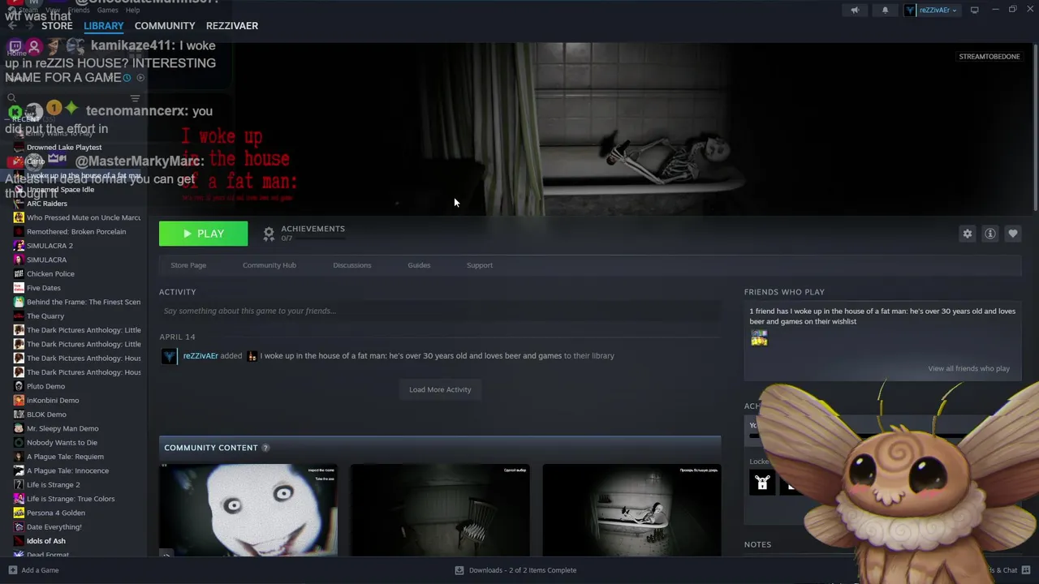Click the announcements megaphone icon

[854, 11]
